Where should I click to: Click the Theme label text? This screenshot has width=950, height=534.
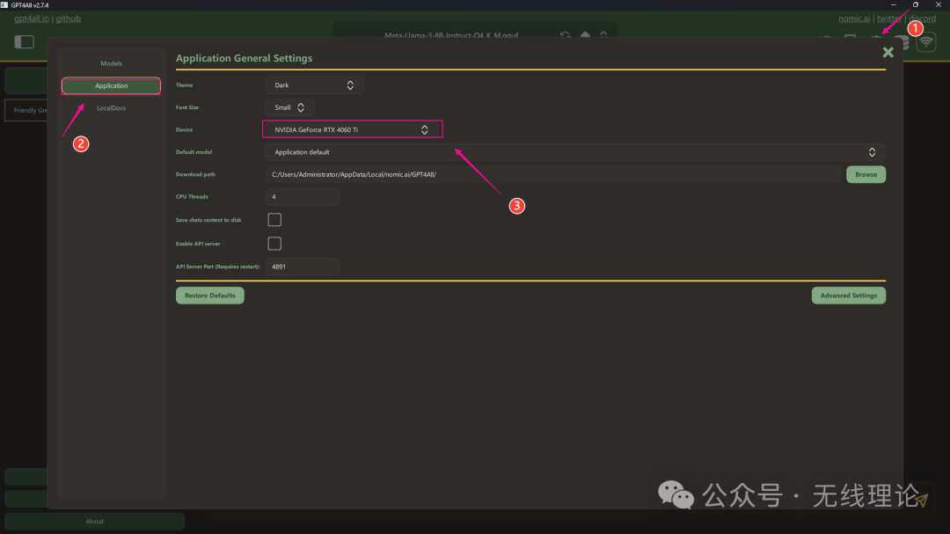pos(184,85)
